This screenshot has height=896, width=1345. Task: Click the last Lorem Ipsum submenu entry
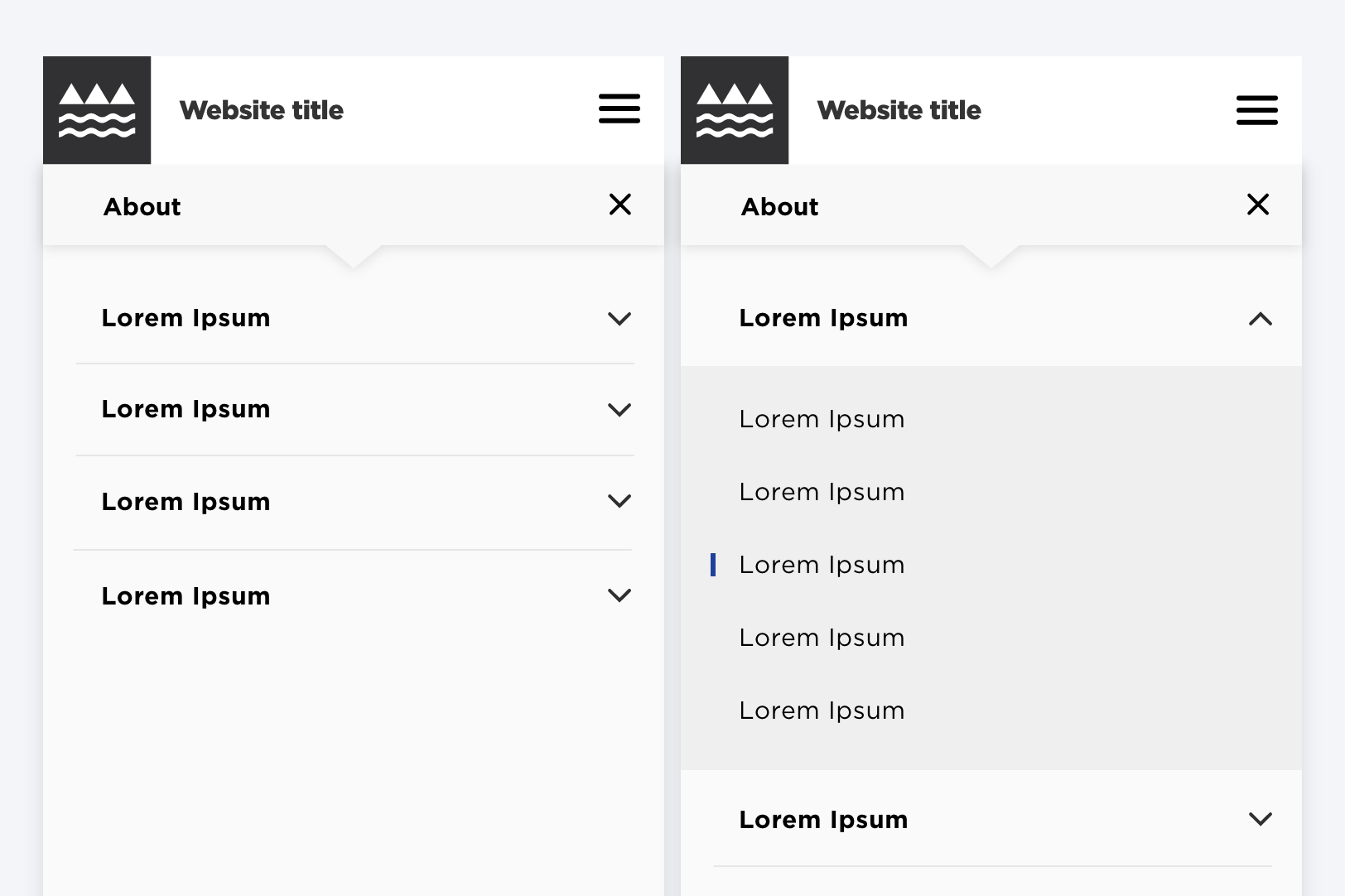tap(821, 710)
